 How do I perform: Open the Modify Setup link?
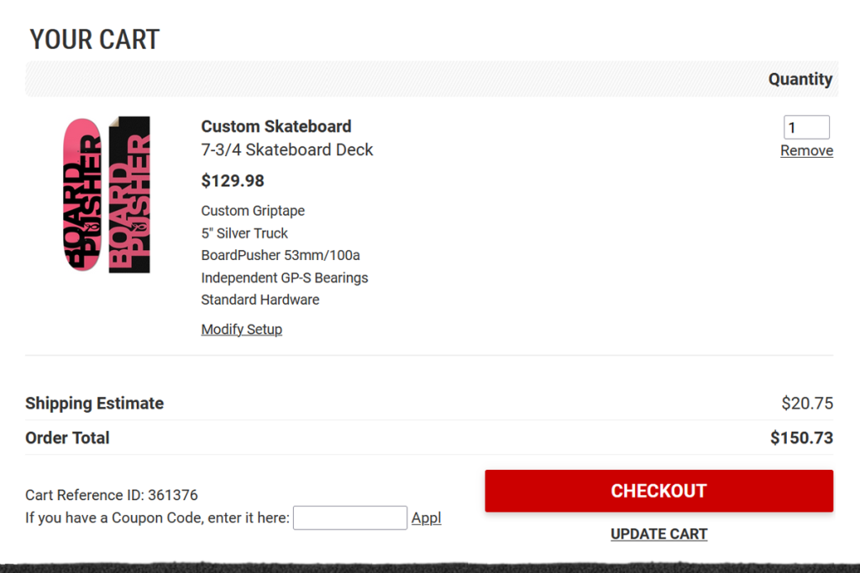point(241,329)
